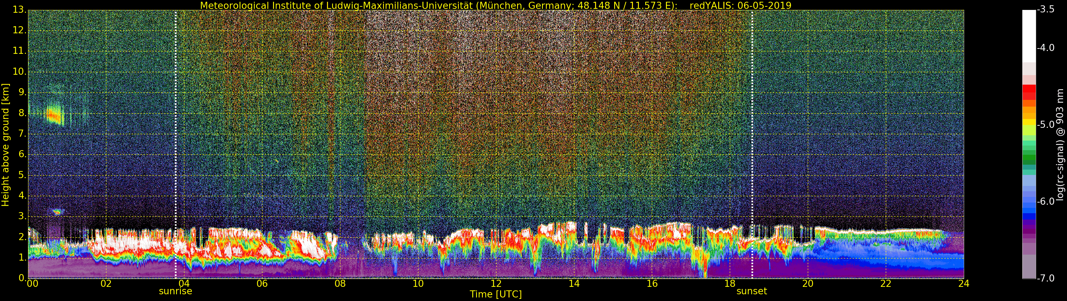
Task: Click the -5.0 colorbar tick label
Action: click(x=1046, y=125)
